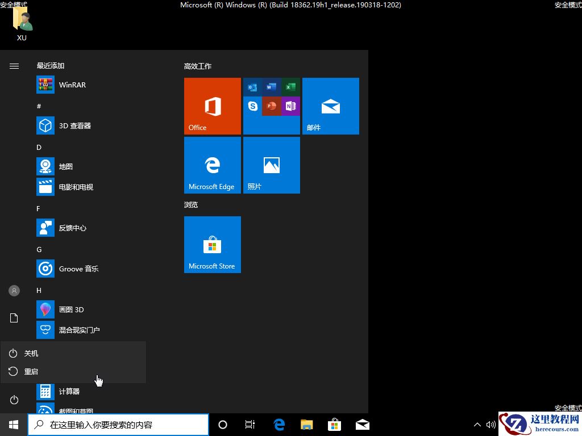Screen dimensions: 582x436
Task: Open the Microsoft Store tile
Action: click(x=213, y=245)
